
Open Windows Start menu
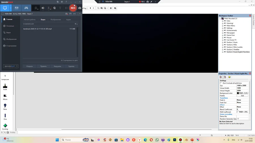click(57, 140)
